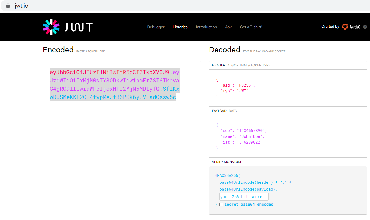The height and width of the screenshot is (220, 370).
Task: Click the Get a T-shirt! link
Action: pyautogui.click(x=251, y=27)
